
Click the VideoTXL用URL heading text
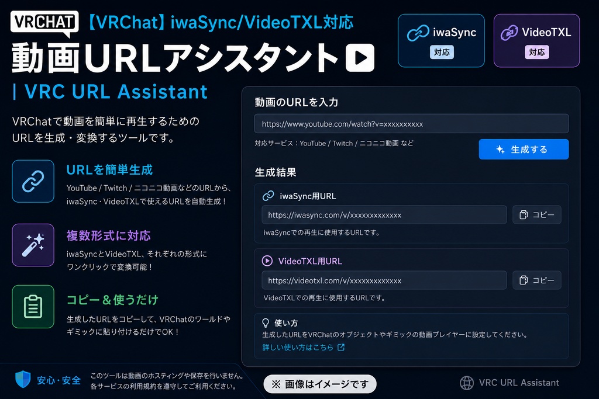coord(310,261)
